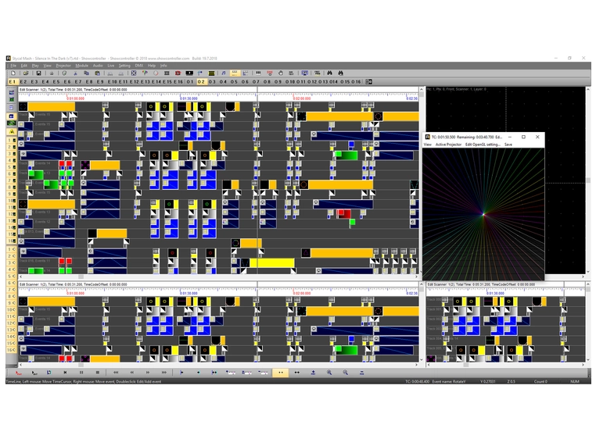Expand the 10< row in left sidebar
The width and height of the screenshot is (596, 439).
click(12, 309)
